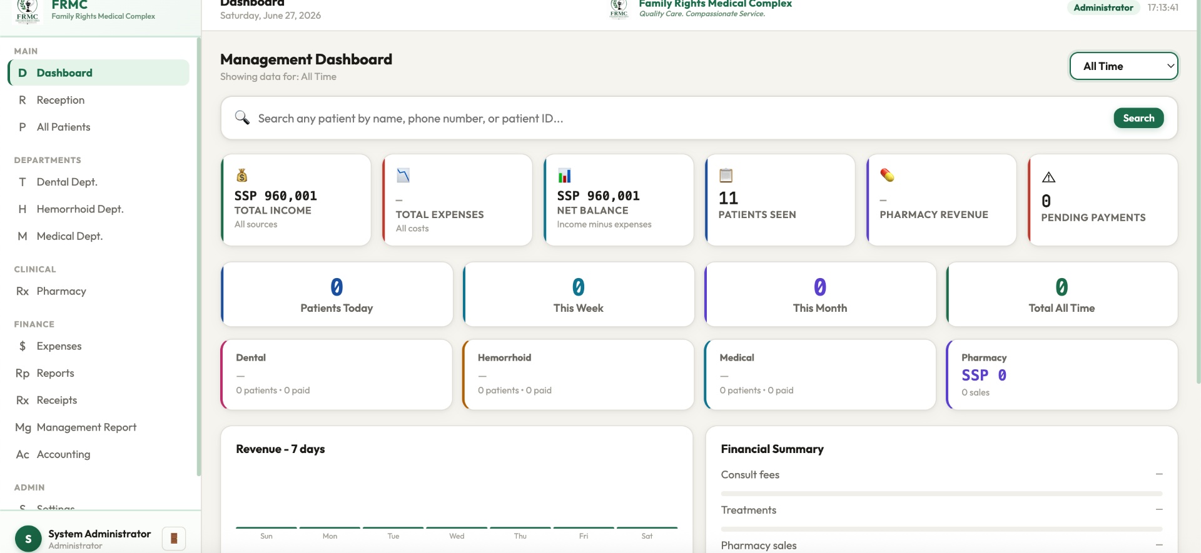Click the Pharmacy 'Rx' sidebar icon

coord(23,291)
